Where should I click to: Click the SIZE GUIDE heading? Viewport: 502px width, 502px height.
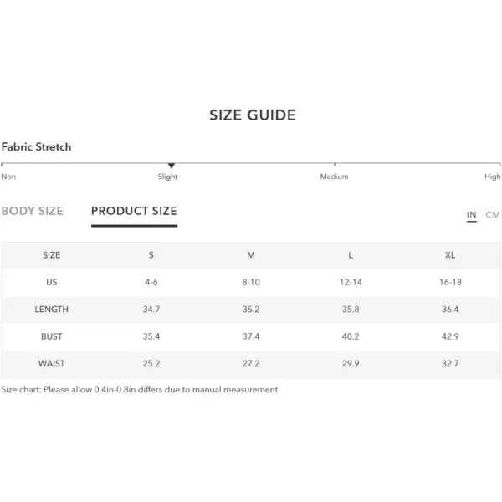pos(253,115)
